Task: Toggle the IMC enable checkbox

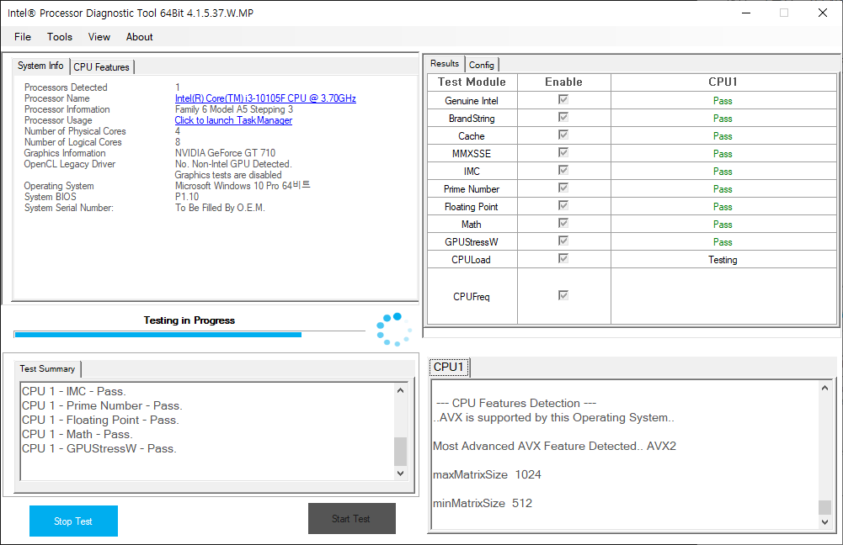Action: click(563, 170)
